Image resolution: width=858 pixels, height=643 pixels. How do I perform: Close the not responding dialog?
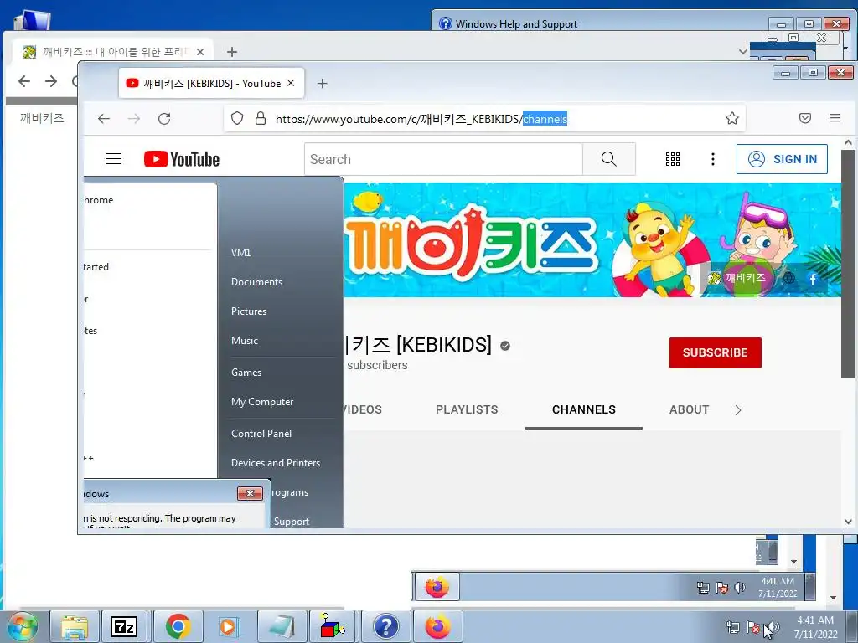pyautogui.click(x=250, y=494)
